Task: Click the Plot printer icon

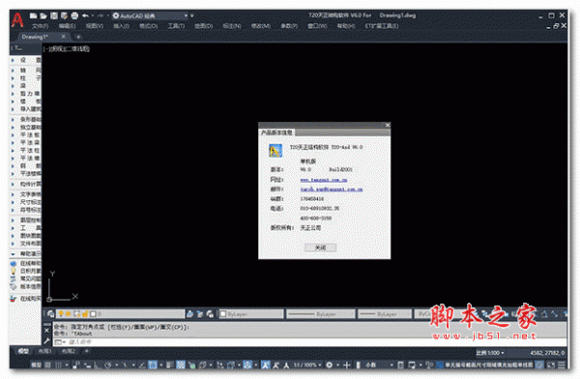Action: click(x=74, y=15)
